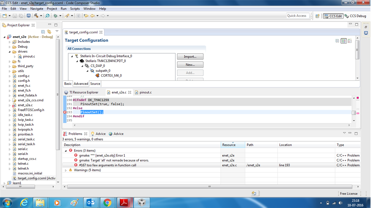Expand the Warnings (5 items) group
This screenshot has width=371, height=208.
66,170
